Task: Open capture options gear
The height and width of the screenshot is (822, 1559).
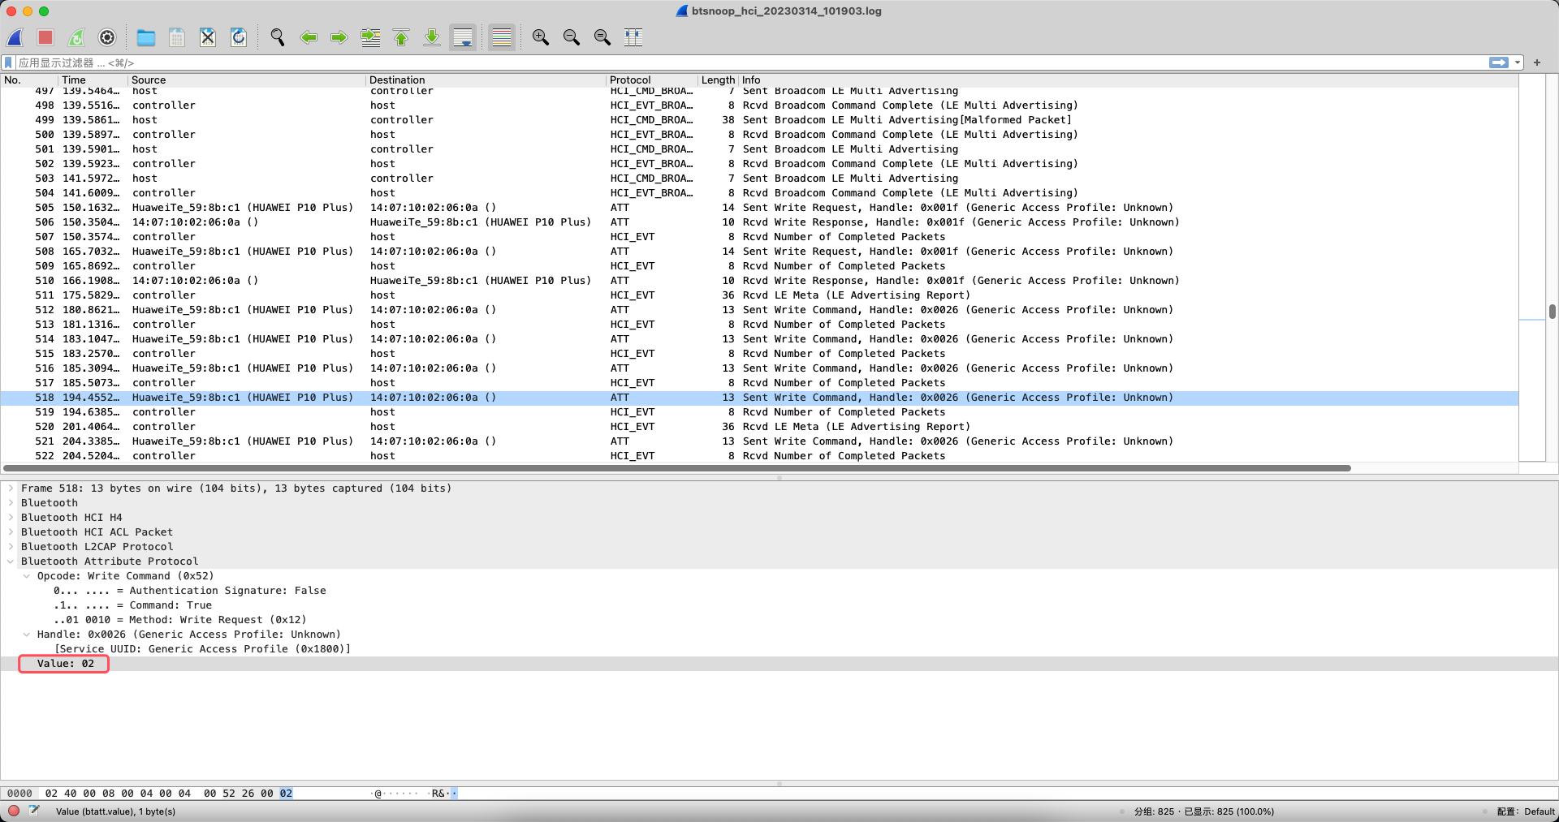Action: pos(107,37)
